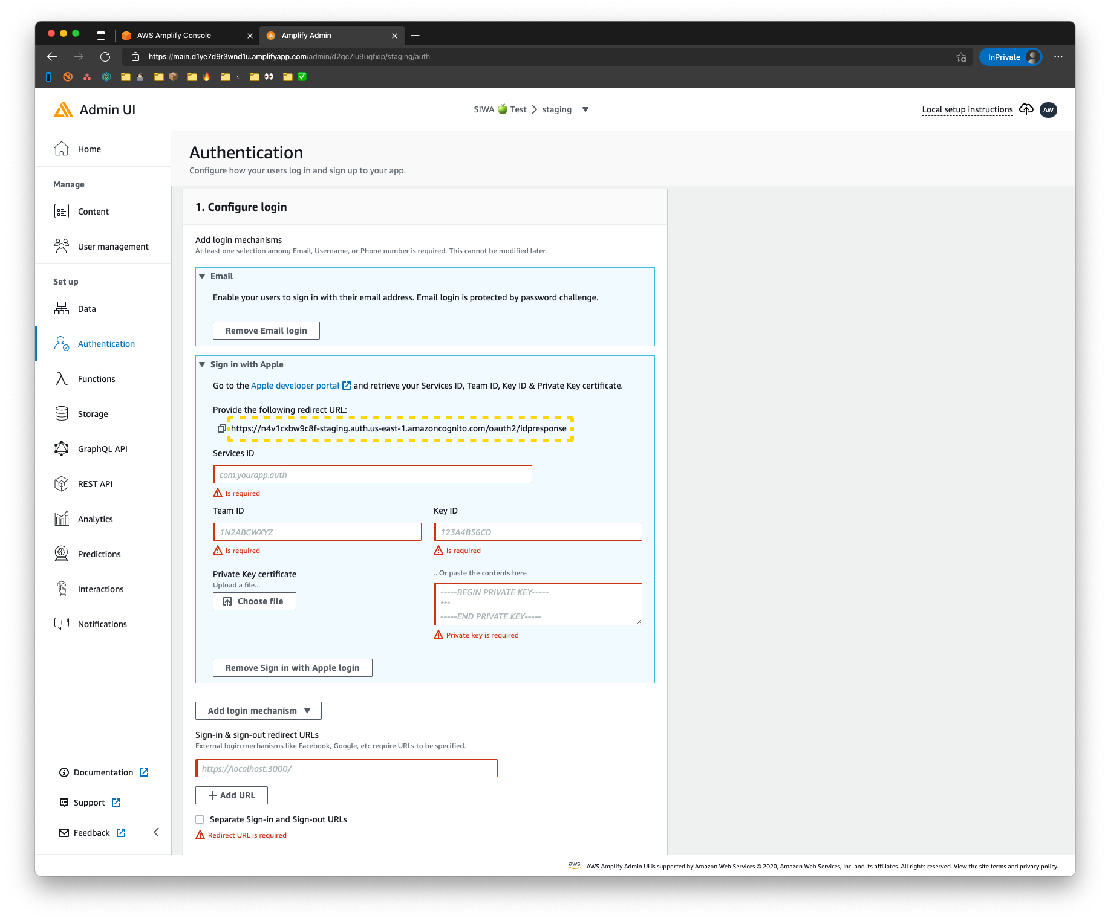1108x921 pixels.
Task: Select Interactions from sidebar
Action: pyautogui.click(x=100, y=589)
